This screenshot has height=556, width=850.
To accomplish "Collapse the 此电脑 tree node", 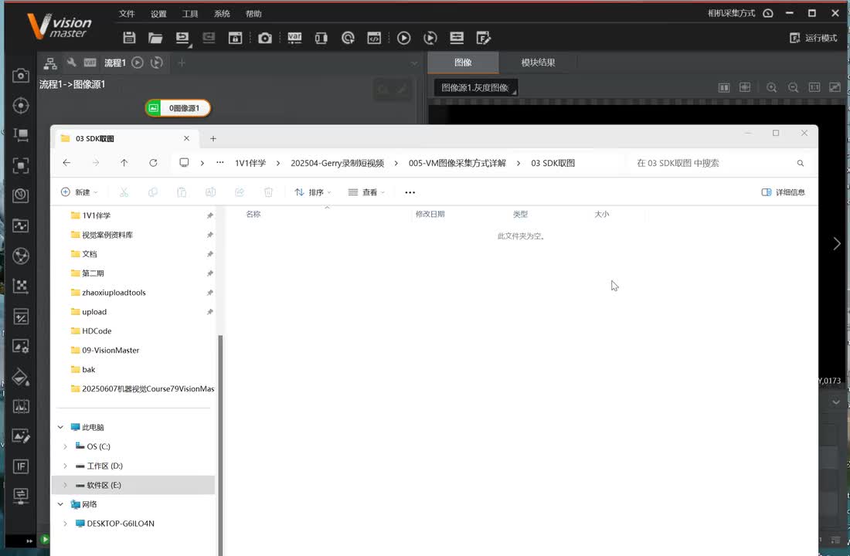I will tap(61, 427).
